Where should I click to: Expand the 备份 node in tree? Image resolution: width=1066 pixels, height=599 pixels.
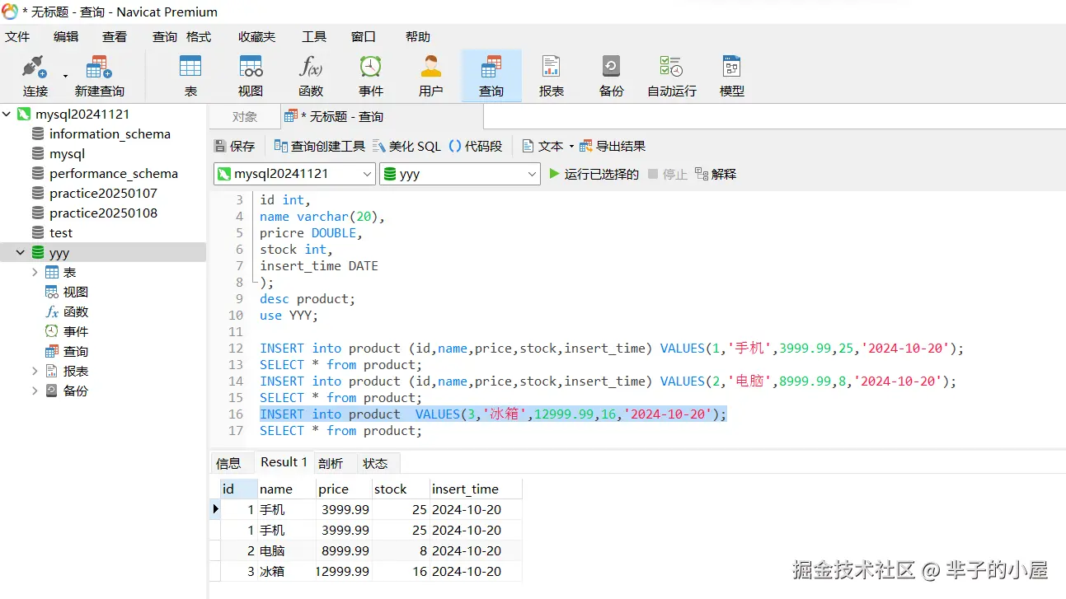(x=35, y=391)
